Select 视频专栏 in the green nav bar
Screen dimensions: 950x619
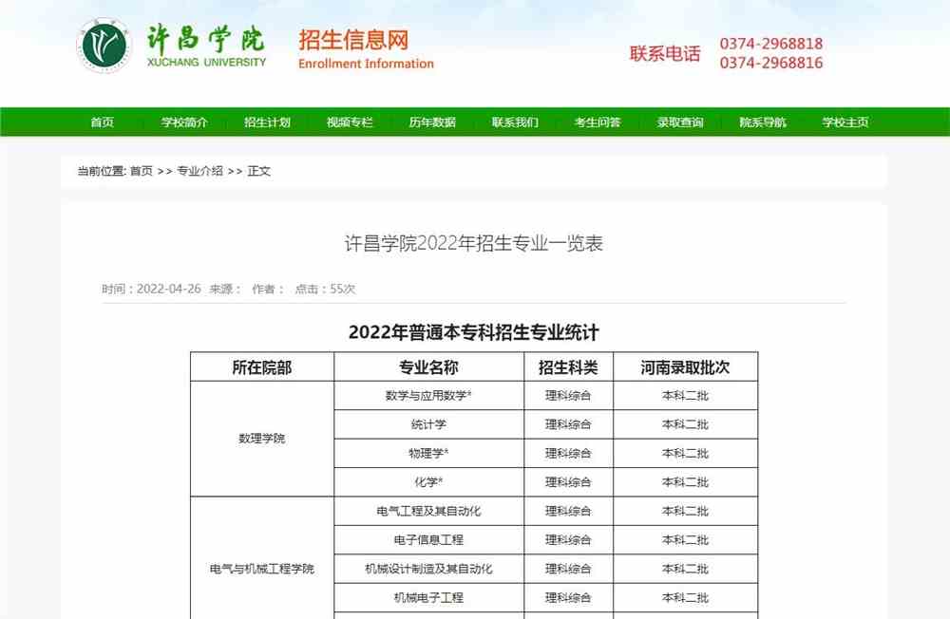coord(350,122)
